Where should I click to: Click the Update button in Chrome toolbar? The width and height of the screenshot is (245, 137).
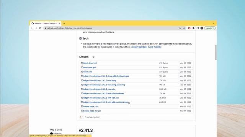coord(210,28)
